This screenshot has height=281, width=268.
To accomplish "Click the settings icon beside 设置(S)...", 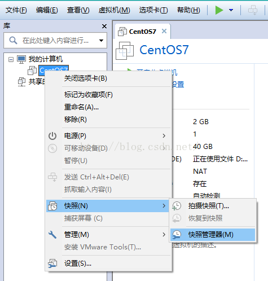I will pos(52,264).
